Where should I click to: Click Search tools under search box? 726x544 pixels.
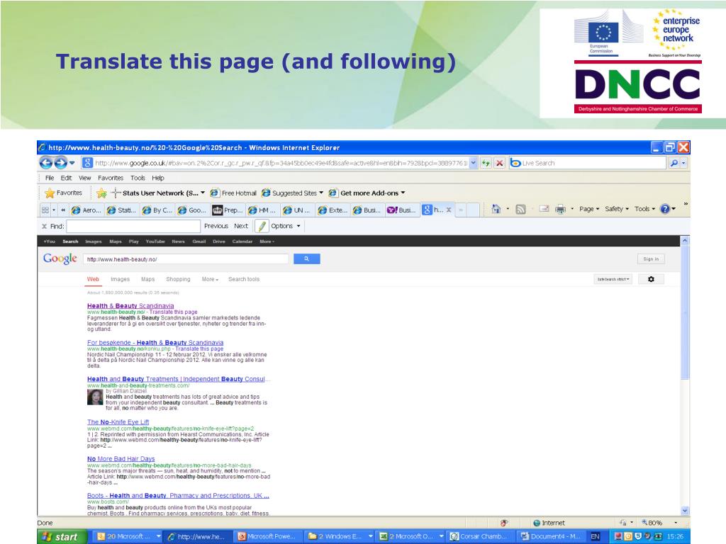(x=244, y=279)
